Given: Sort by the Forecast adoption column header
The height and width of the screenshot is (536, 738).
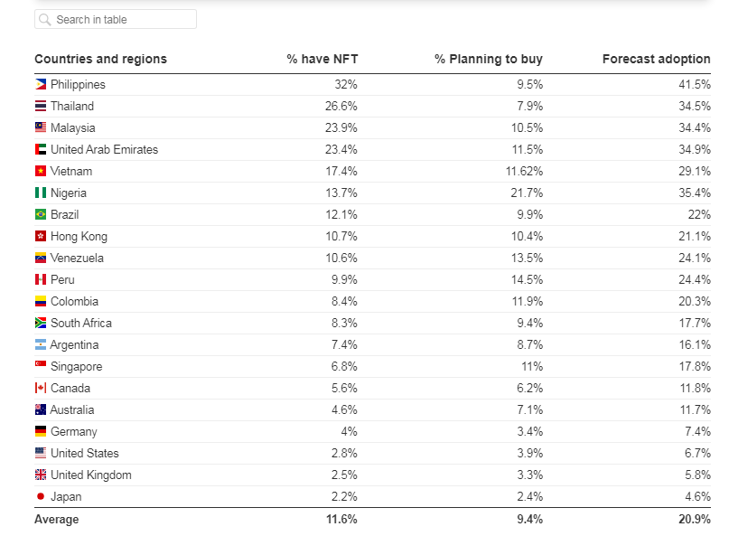Looking at the screenshot, I should click(x=656, y=59).
